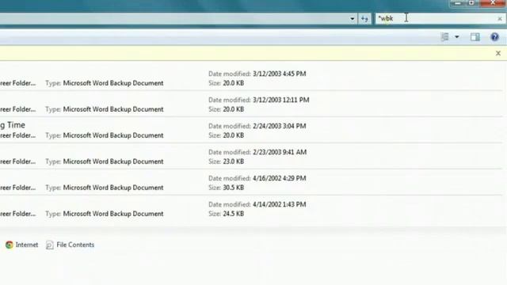The width and height of the screenshot is (507, 285).
Task: Click the file name ending in 'g Time'
Action: [x=13, y=125]
